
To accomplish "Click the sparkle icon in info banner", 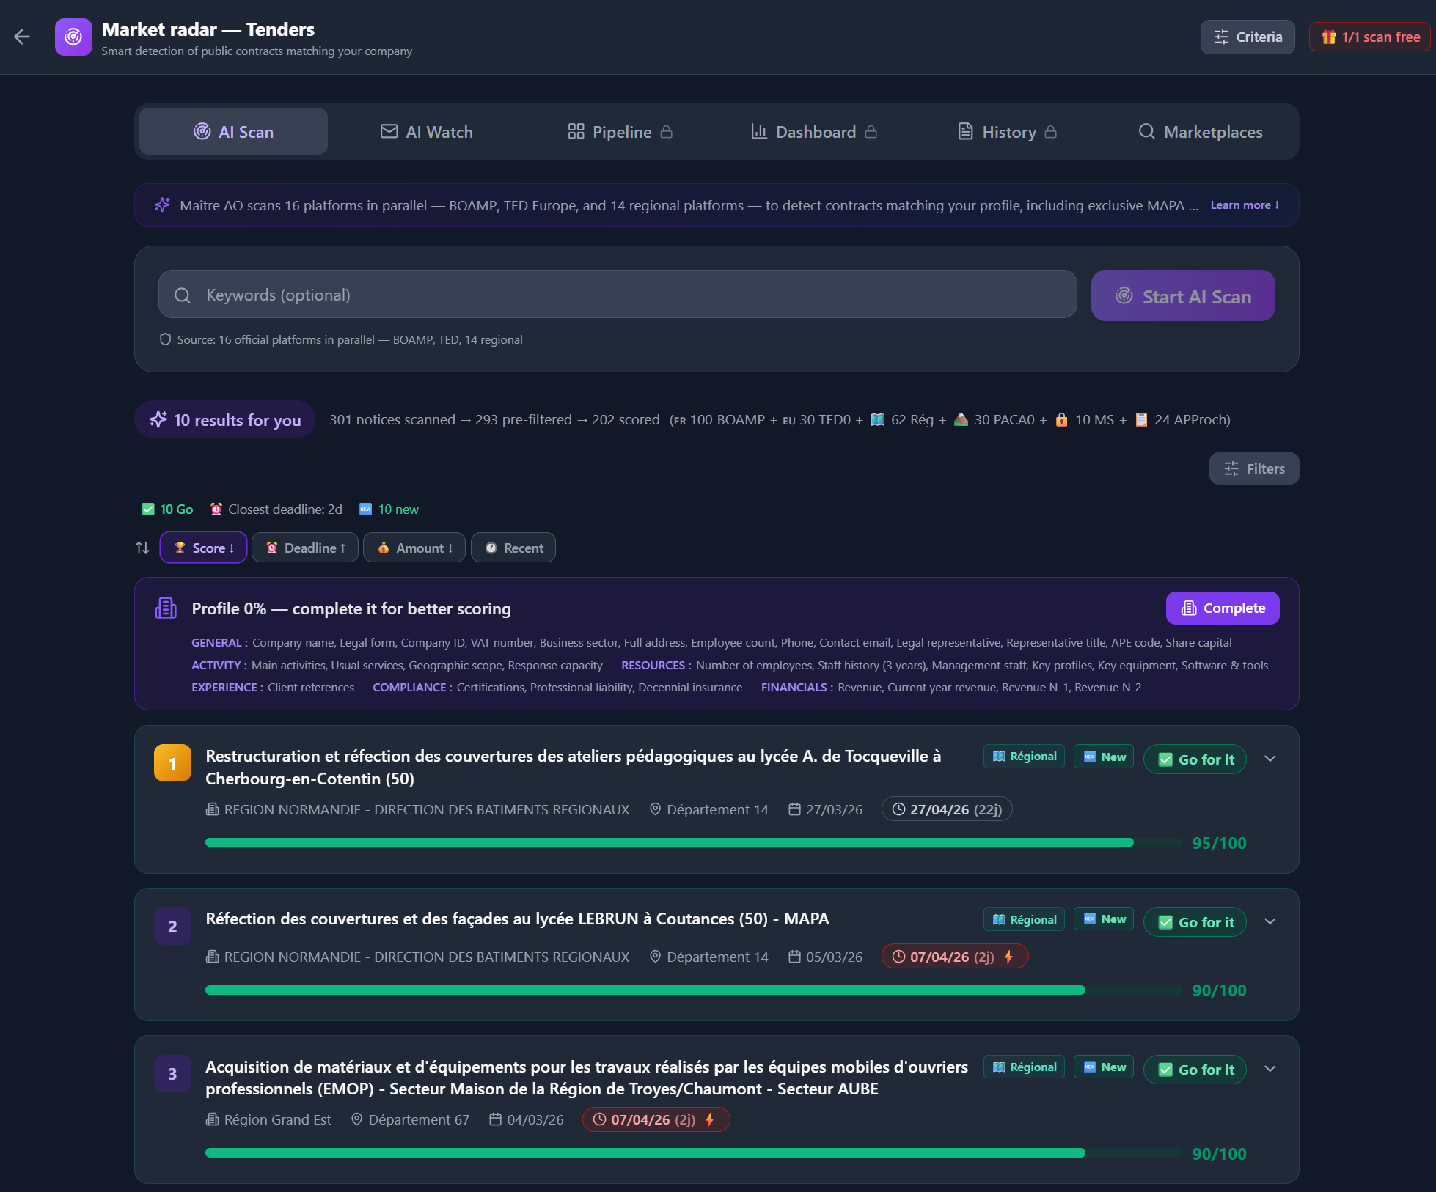I will pyautogui.click(x=162, y=205).
